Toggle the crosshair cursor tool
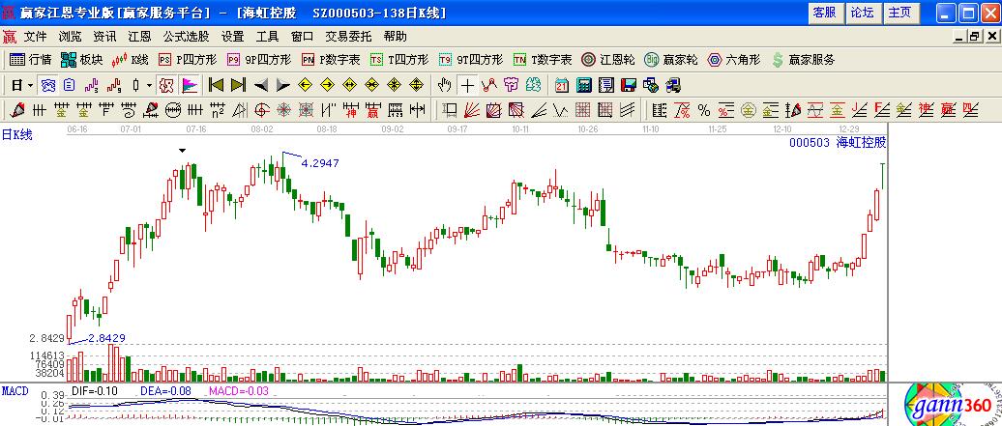Image resolution: width=1002 pixels, height=426 pixels. pyautogui.click(x=467, y=85)
